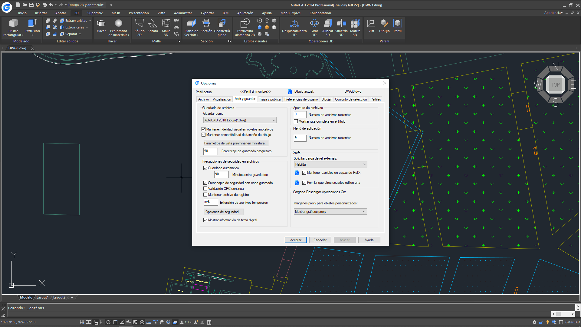Toggle Guardado automático checkbox
Image resolution: width=581 pixels, height=327 pixels.
tap(205, 168)
